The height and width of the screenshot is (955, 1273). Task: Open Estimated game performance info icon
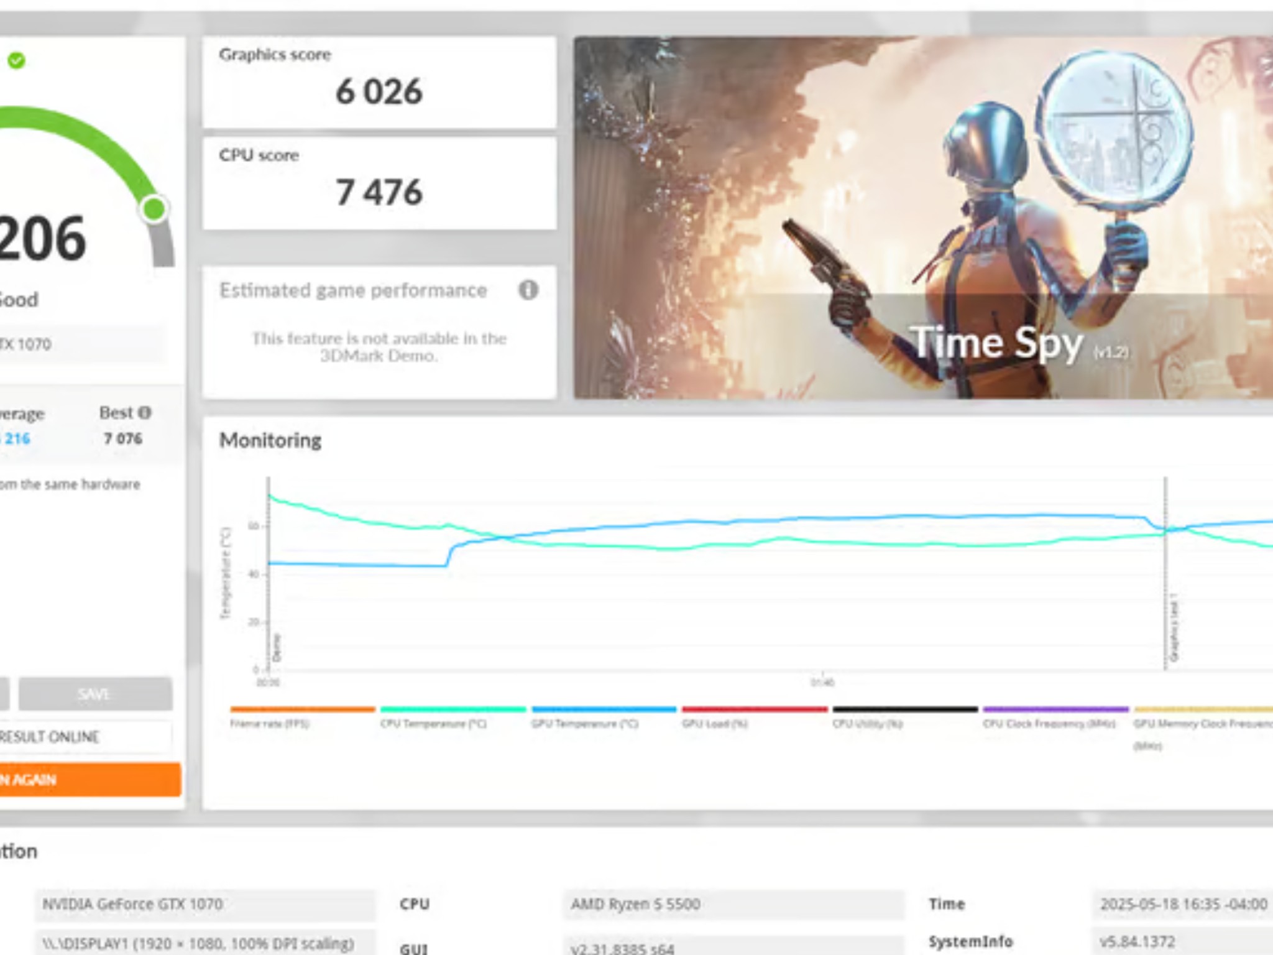point(528,290)
